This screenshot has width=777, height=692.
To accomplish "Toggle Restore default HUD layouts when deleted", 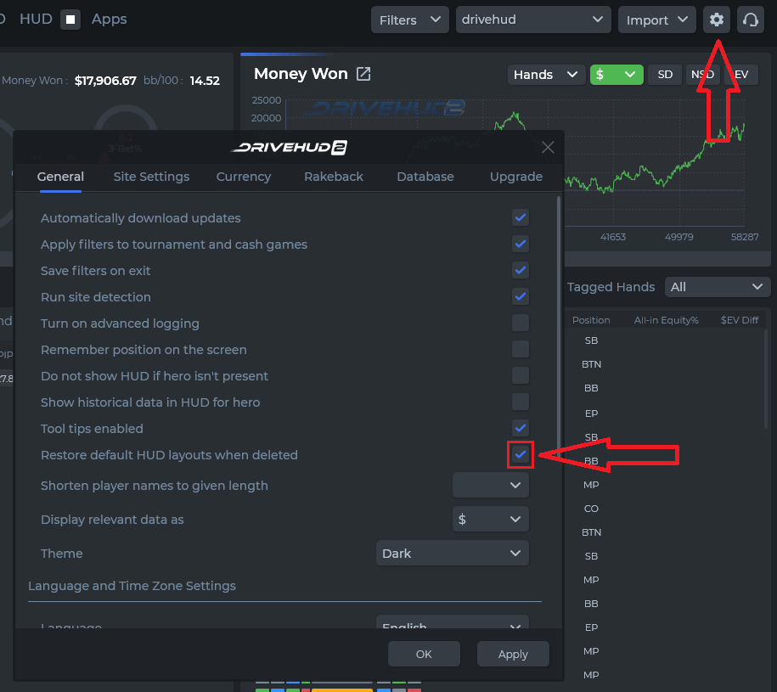I will (521, 454).
